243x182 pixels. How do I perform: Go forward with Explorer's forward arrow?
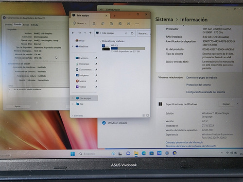tap(79, 33)
